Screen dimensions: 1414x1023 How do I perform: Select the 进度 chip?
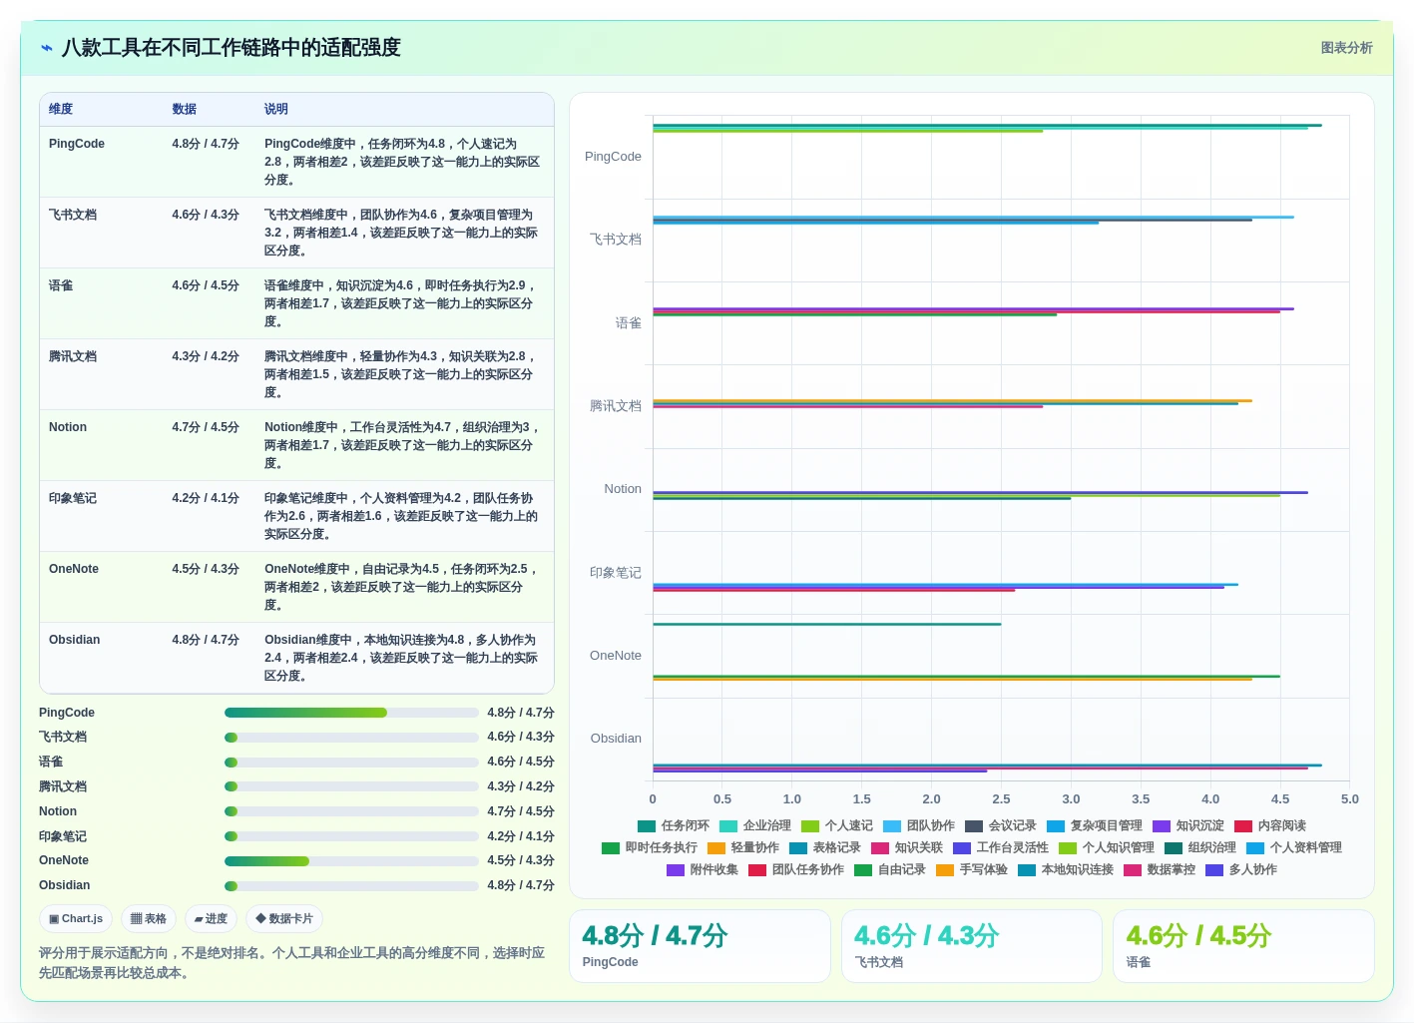click(211, 918)
